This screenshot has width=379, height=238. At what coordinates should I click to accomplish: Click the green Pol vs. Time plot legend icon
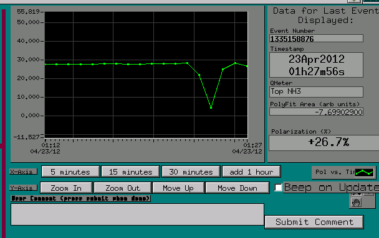(365, 173)
